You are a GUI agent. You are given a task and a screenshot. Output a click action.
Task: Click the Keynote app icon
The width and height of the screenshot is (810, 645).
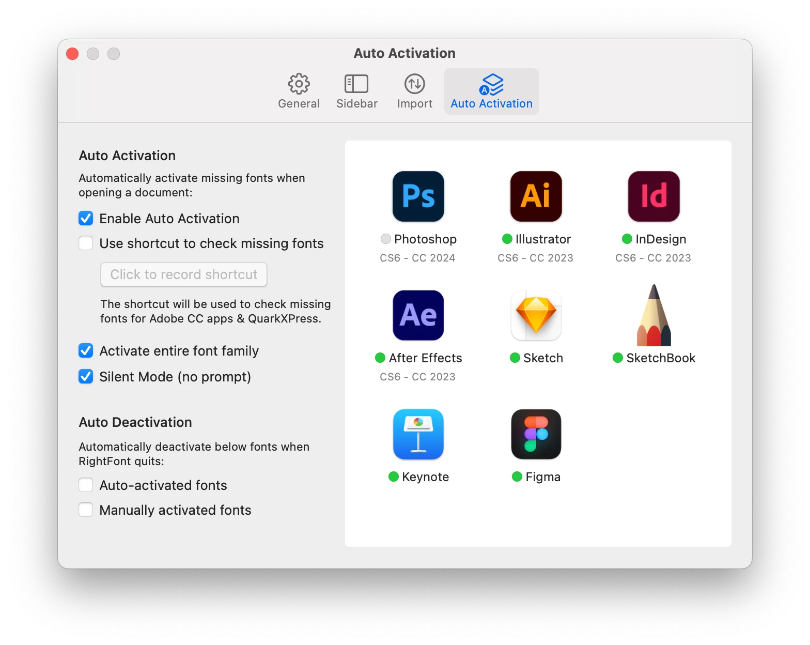(418, 434)
